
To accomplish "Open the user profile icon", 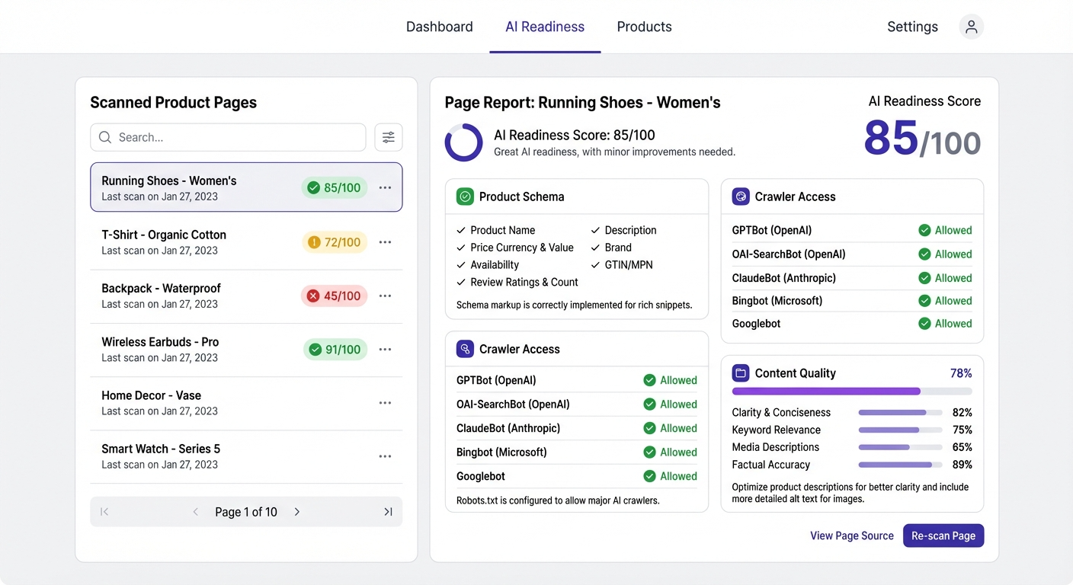I will point(971,26).
